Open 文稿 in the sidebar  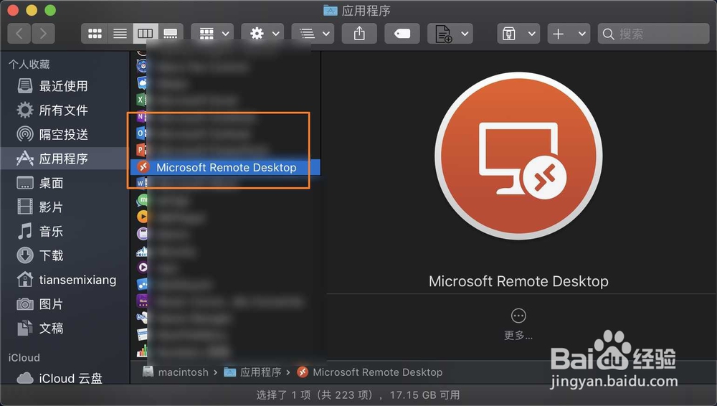[x=64, y=329]
